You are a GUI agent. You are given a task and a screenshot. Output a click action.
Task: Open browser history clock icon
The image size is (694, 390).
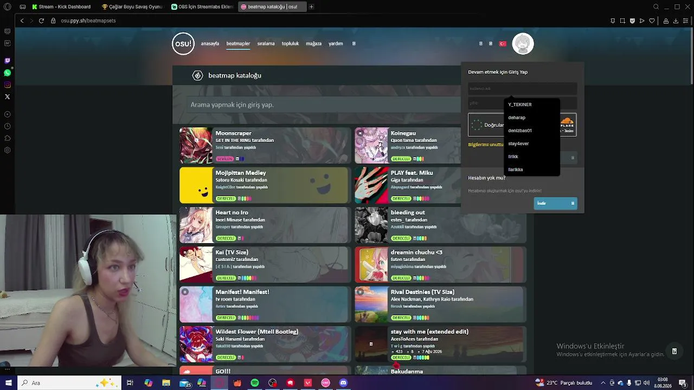click(7, 126)
